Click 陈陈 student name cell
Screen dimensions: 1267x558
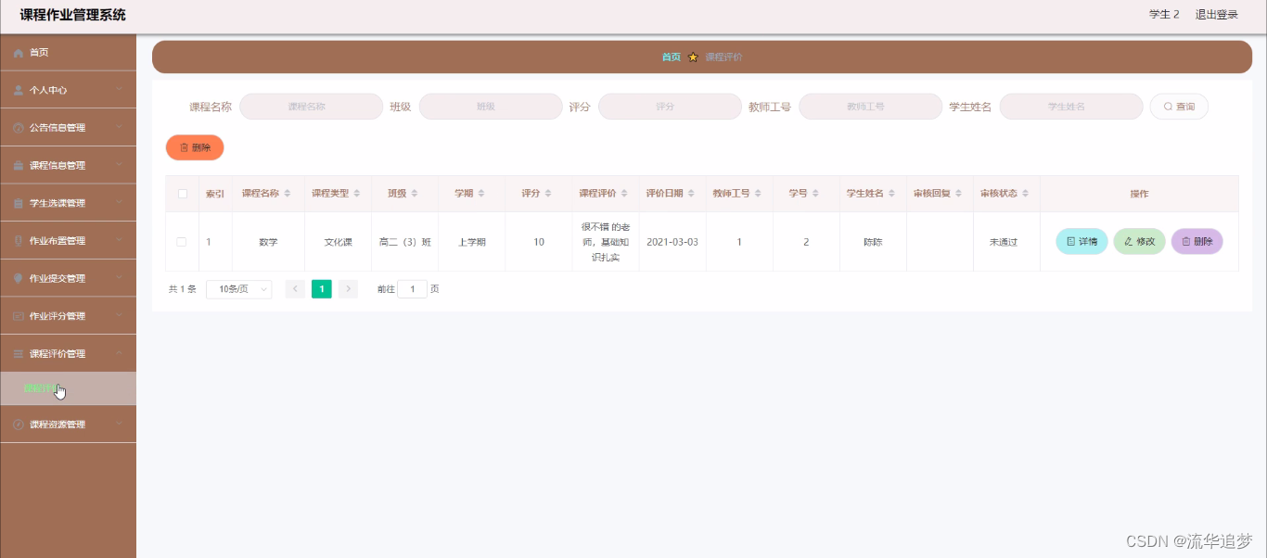pos(873,242)
